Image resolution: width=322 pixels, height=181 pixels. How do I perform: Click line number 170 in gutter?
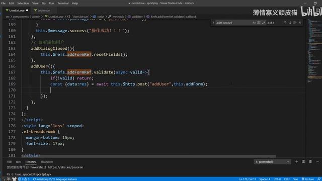(12, 90)
